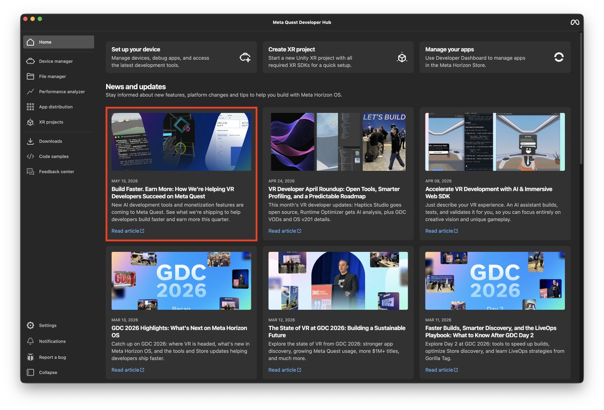Click the external-link icon beside April Roundup Read article
This screenshot has height=410, width=604.
pos(299,231)
